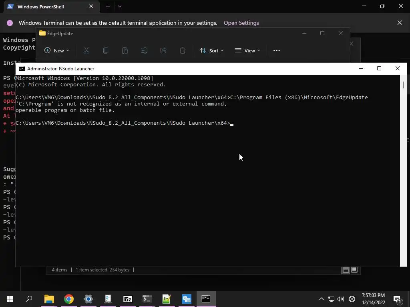The height and width of the screenshot is (307, 410).
Task: Expand the View dropdown in File Explorer
Action: [247, 51]
